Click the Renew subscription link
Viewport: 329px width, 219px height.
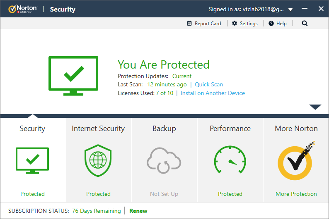(x=138, y=211)
